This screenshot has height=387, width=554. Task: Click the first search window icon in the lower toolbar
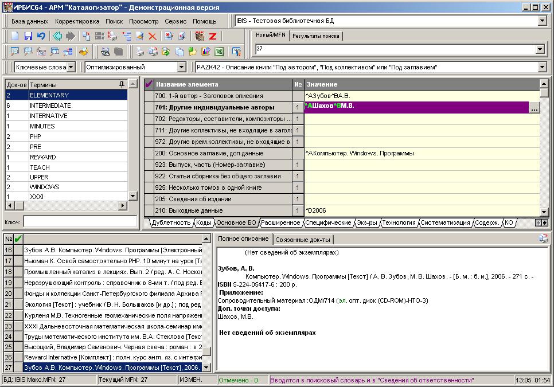[15, 52]
